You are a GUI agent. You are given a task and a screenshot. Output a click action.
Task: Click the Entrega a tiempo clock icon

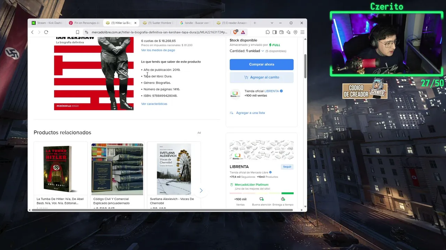pyautogui.click(x=283, y=199)
